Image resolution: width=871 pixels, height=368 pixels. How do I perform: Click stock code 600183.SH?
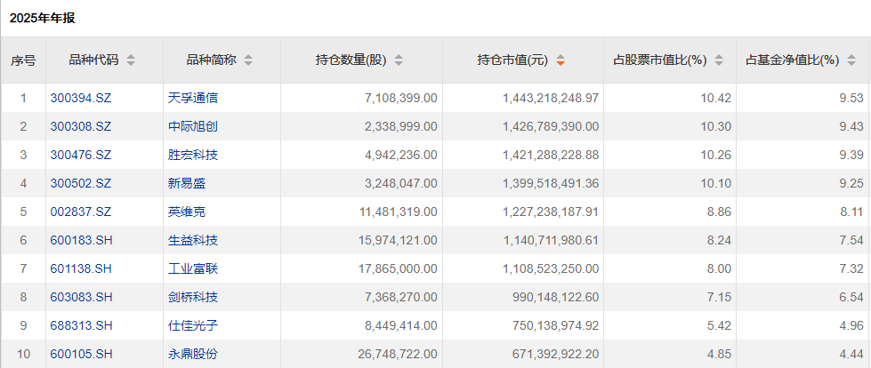[x=80, y=240]
